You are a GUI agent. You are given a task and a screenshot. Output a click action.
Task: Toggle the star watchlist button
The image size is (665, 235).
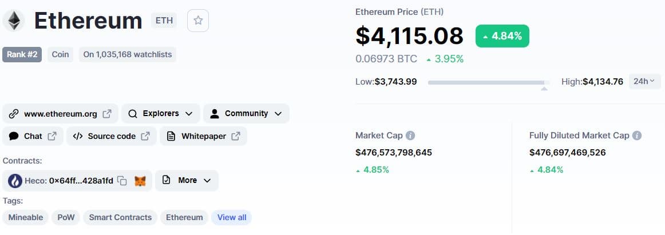pyautogui.click(x=198, y=21)
